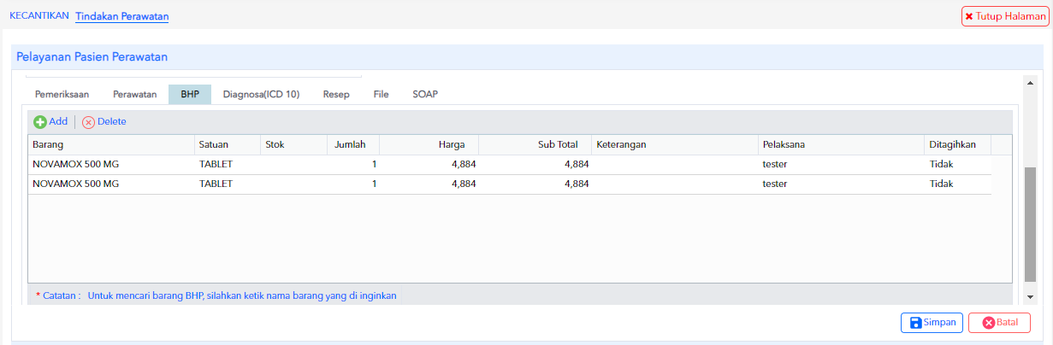Click the Tindakan Perawatan breadcrumb link
The width and height of the screenshot is (1053, 345).
coord(122,16)
